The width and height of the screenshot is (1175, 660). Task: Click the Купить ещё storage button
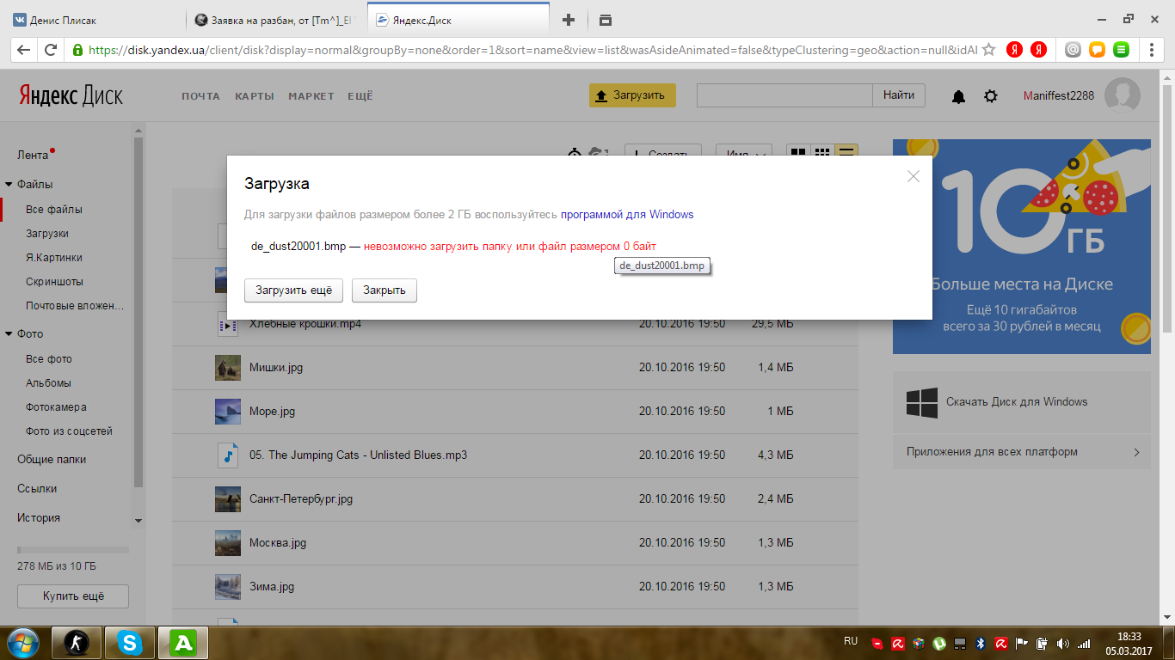73,596
